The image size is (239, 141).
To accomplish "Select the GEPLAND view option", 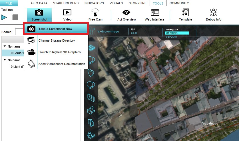I will (x=172, y=37).
